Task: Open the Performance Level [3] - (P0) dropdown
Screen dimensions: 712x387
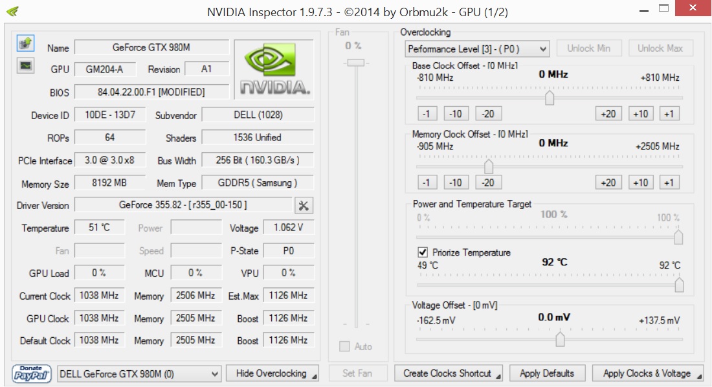Action: pos(477,49)
